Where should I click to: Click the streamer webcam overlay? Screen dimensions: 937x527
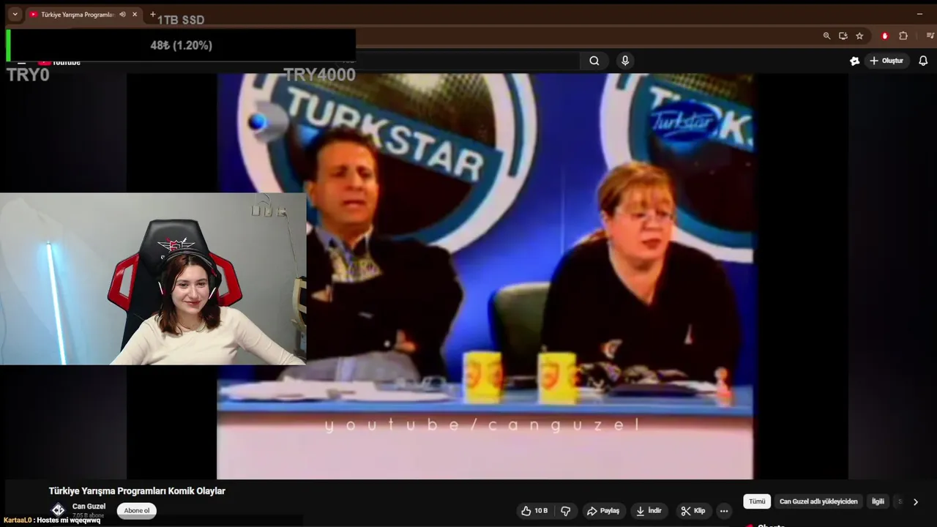(x=153, y=279)
